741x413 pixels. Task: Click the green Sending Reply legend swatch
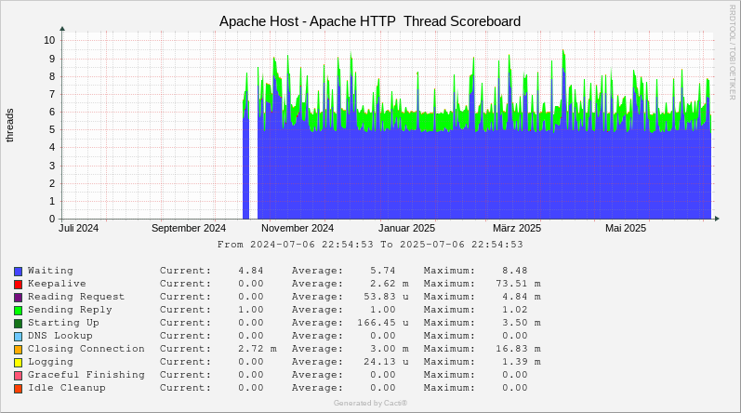tap(18, 311)
